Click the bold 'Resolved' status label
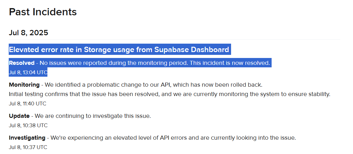This screenshot has width=353, height=154. click(22, 63)
